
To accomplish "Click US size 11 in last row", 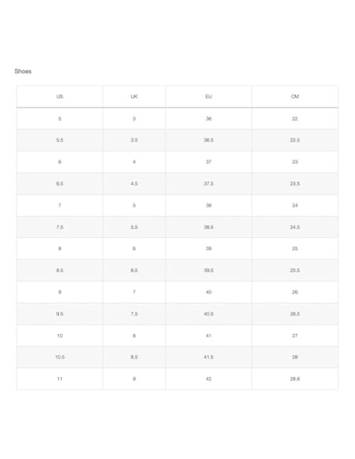I will point(60,379).
